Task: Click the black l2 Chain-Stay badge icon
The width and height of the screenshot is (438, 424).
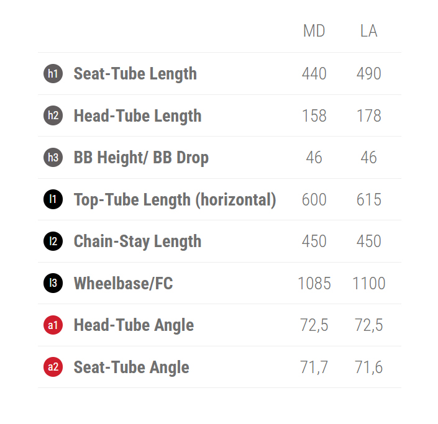Action: click(x=53, y=241)
